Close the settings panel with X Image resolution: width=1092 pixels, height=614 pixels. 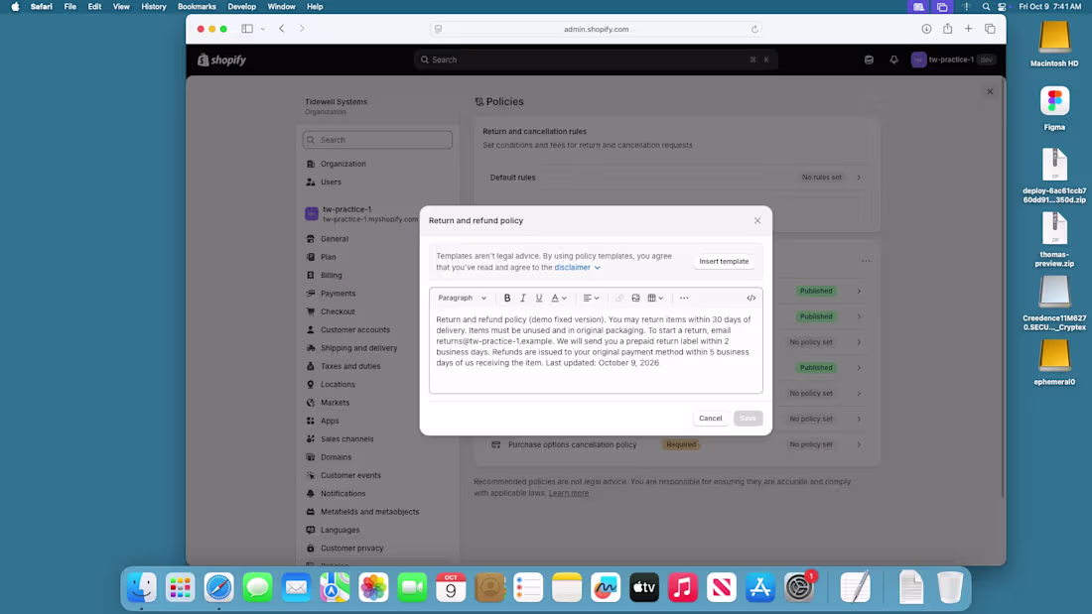990,92
